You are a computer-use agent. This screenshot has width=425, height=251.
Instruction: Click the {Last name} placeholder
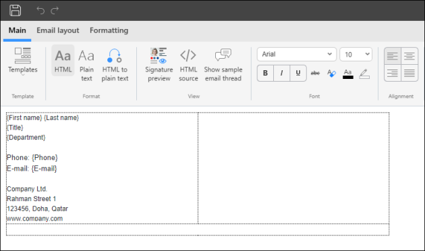coord(61,117)
